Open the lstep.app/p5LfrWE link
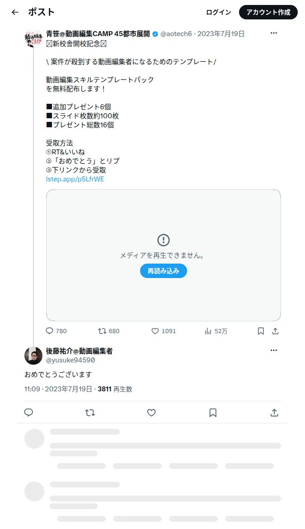The image size is (305, 529). tap(75, 179)
